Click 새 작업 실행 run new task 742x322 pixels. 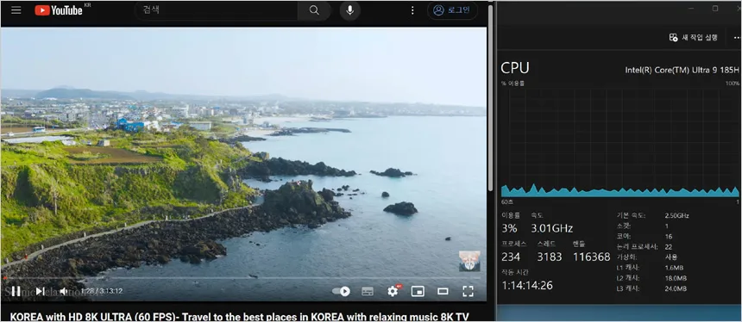pos(694,38)
